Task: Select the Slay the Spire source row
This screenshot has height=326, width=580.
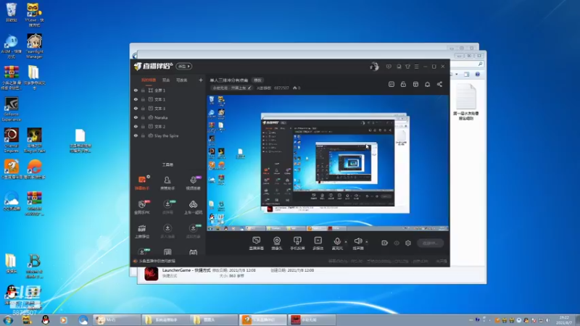Action: coord(169,135)
